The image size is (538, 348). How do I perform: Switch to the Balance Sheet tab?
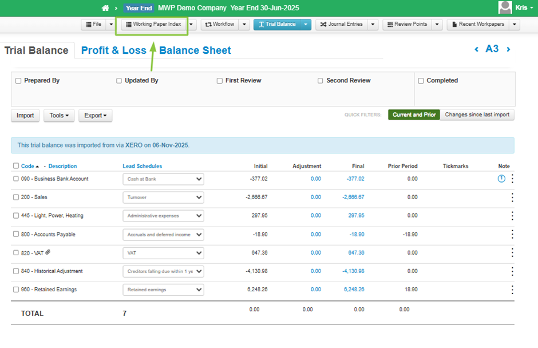pyautogui.click(x=195, y=50)
